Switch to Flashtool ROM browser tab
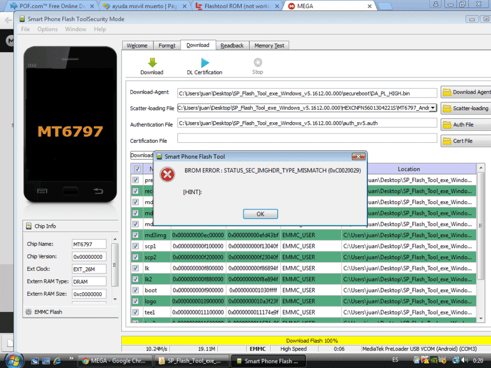 pyautogui.click(x=237, y=6)
